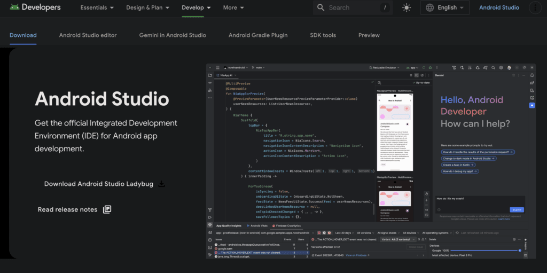Click the Build hammer icon in IDE lower-left sidebar
Image resolution: width=547 pixels, height=273 pixels.
pos(210,210)
